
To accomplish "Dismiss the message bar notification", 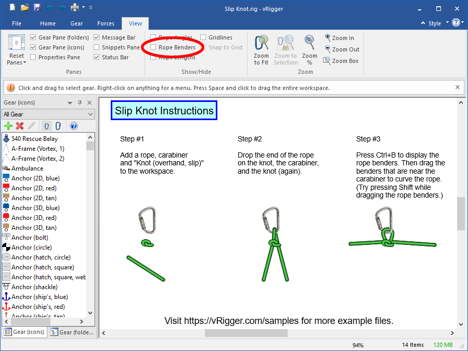I will [x=457, y=87].
